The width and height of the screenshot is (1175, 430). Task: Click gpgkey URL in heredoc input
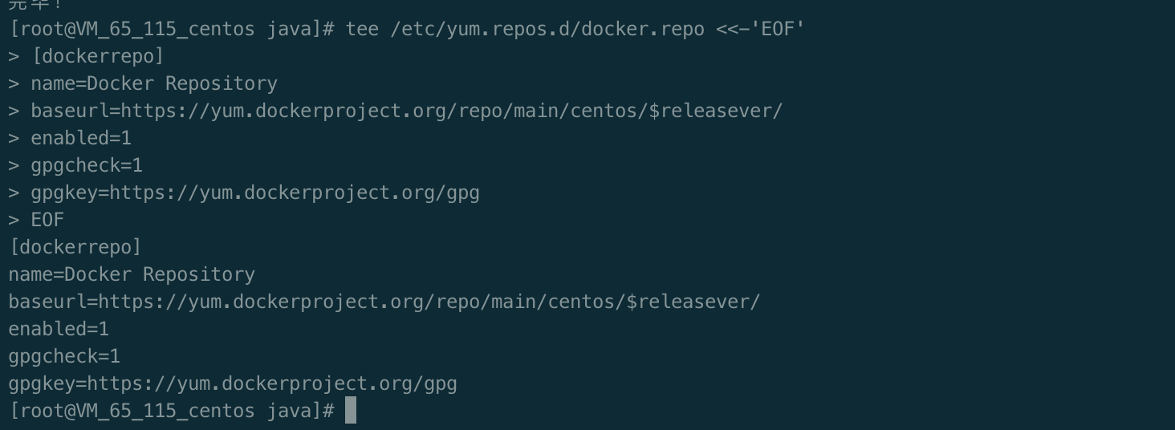pyautogui.click(x=295, y=193)
